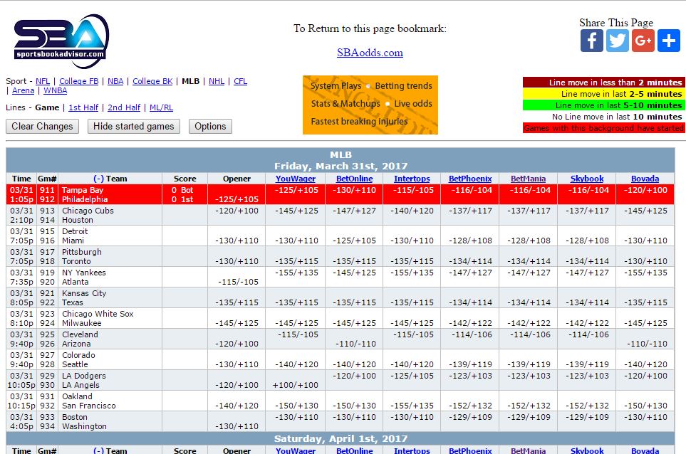Switch sport to NFL
686x454 pixels.
tap(43, 81)
